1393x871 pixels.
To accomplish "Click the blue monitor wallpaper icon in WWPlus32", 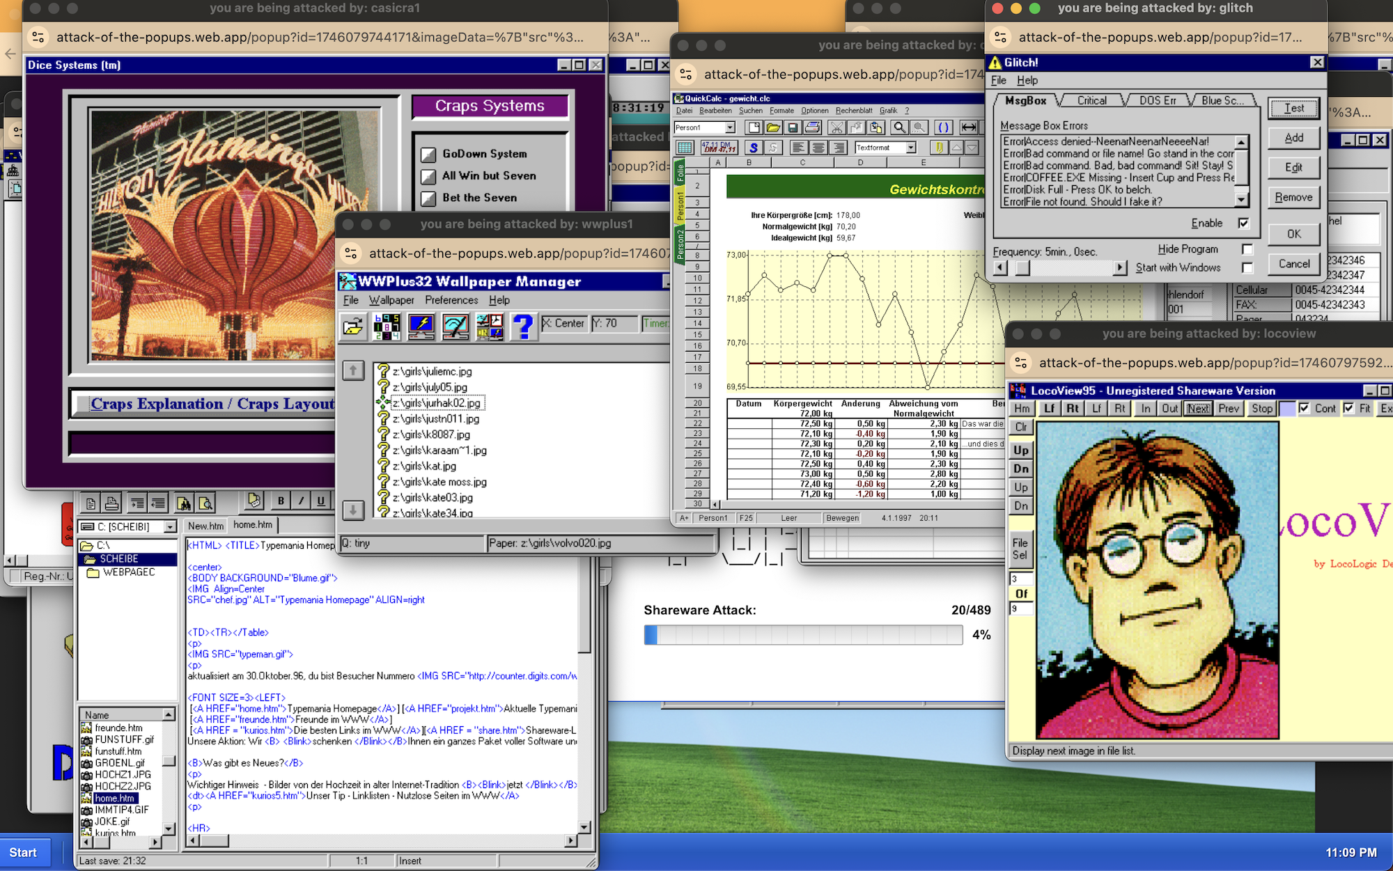I will [421, 326].
